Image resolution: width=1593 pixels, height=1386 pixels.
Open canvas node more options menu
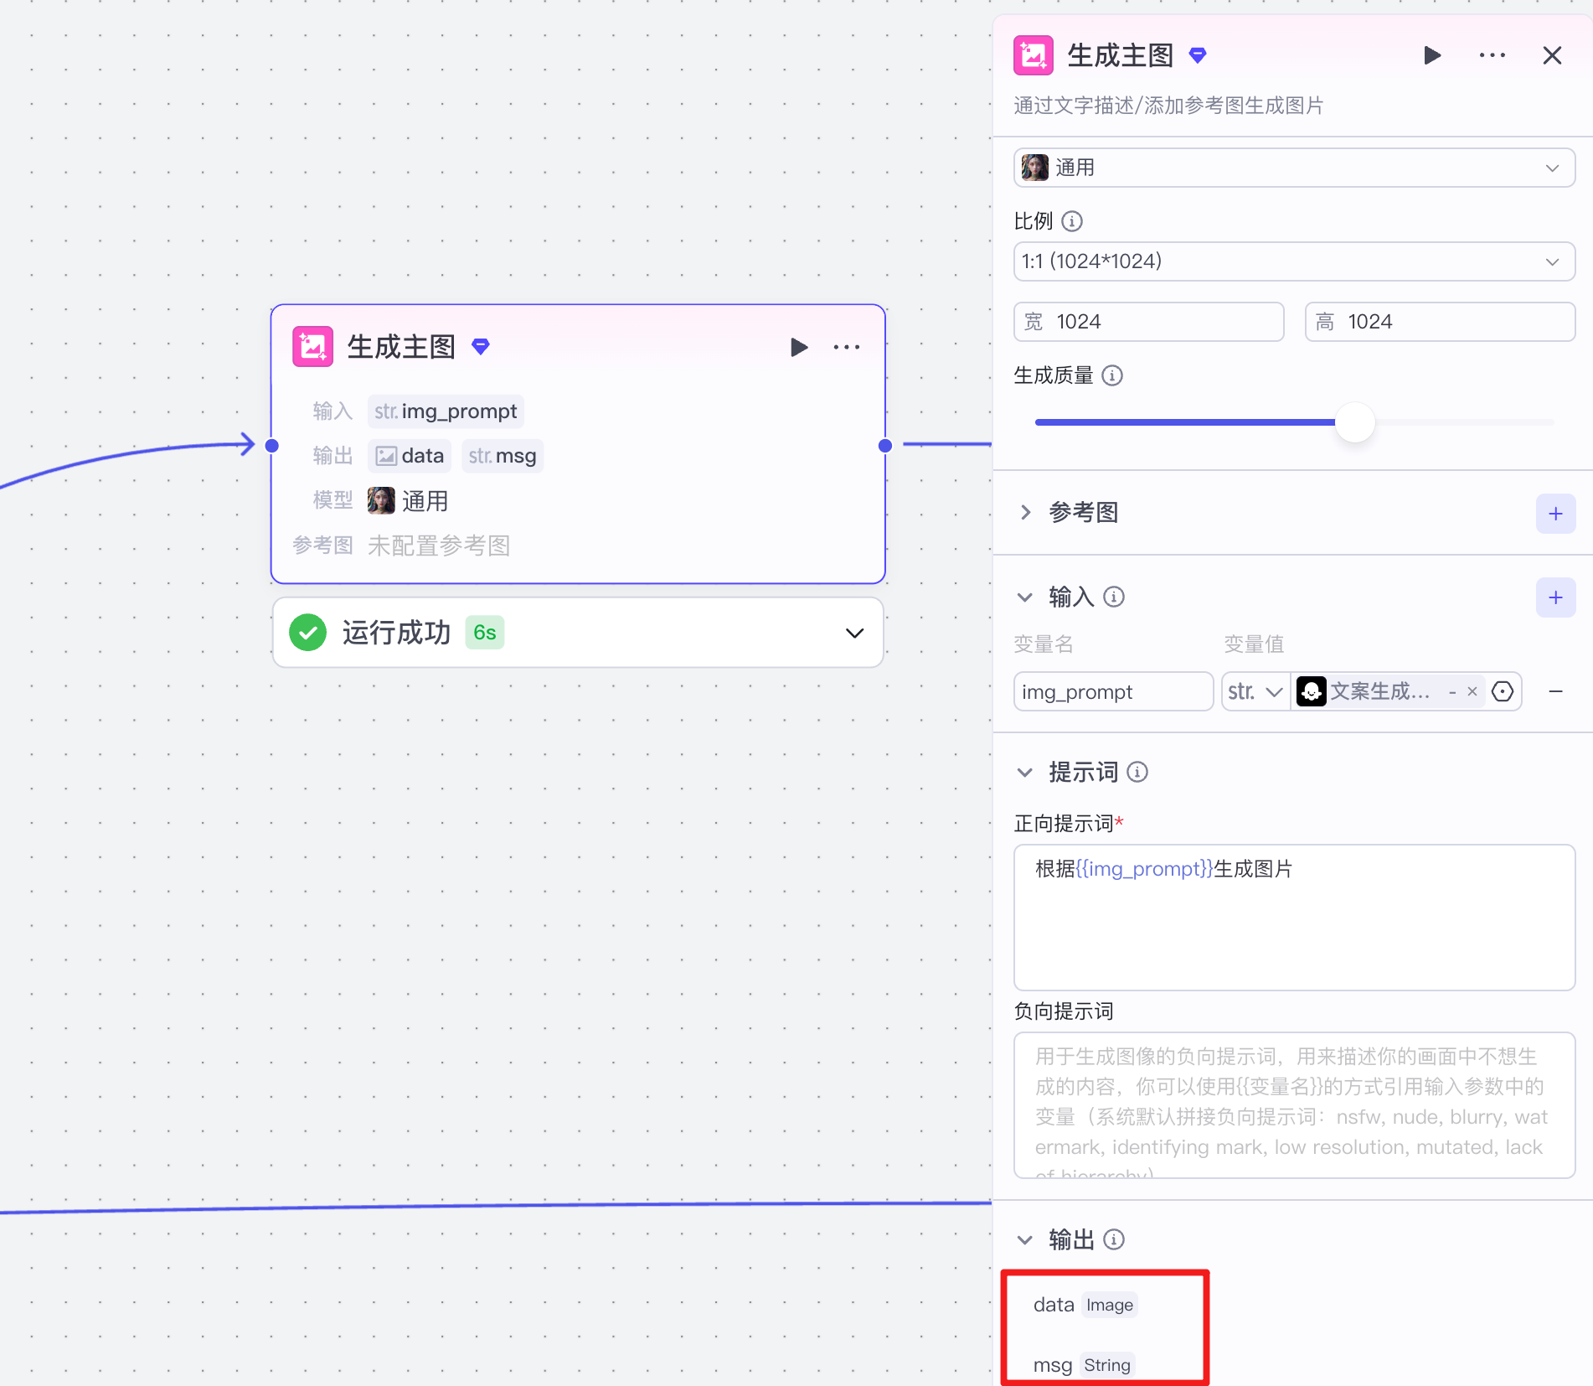click(x=847, y=347)
